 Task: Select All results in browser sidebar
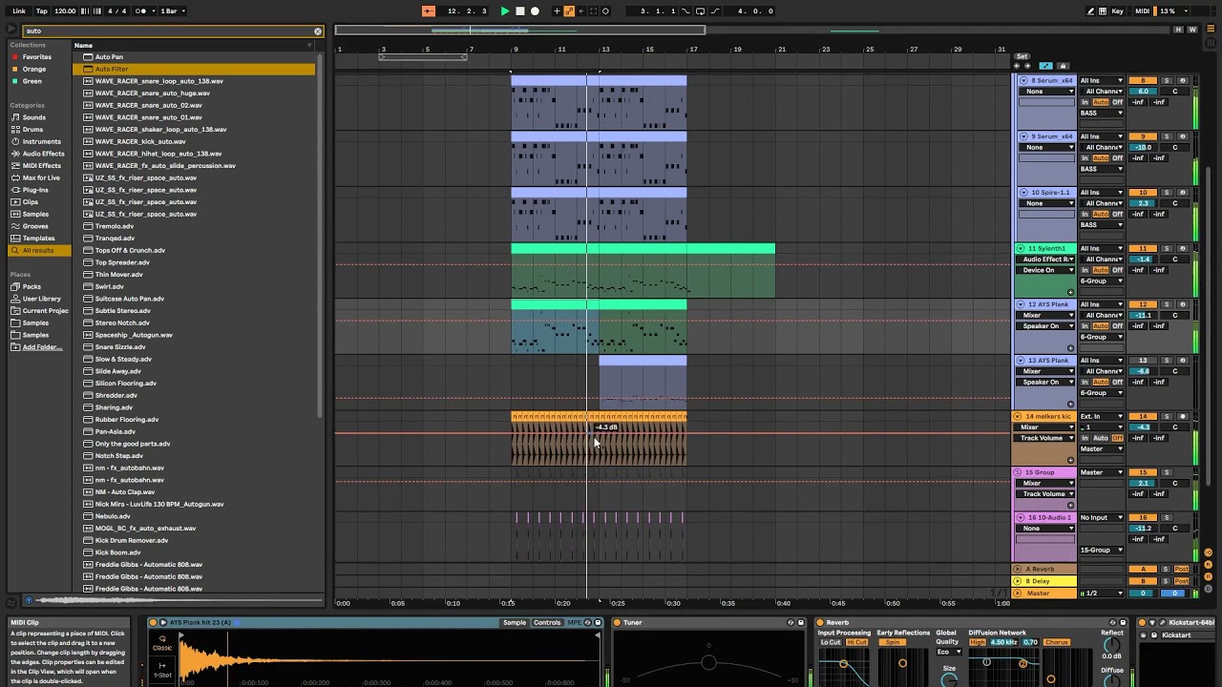click(x=38, y=250)
